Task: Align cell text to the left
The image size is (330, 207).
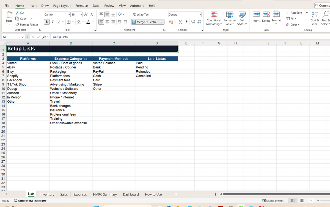Action: (101, 22)
